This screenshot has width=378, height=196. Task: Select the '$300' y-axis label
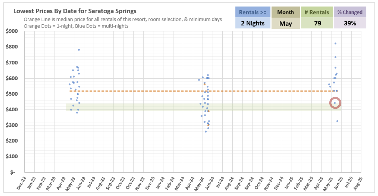12,125
